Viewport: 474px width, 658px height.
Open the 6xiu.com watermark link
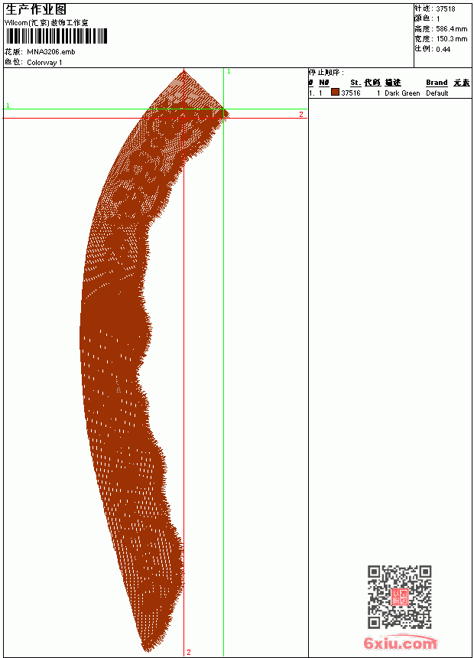[400, 643]
